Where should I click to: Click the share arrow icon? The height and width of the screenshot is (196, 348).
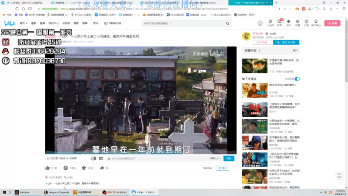click(102, 168)
